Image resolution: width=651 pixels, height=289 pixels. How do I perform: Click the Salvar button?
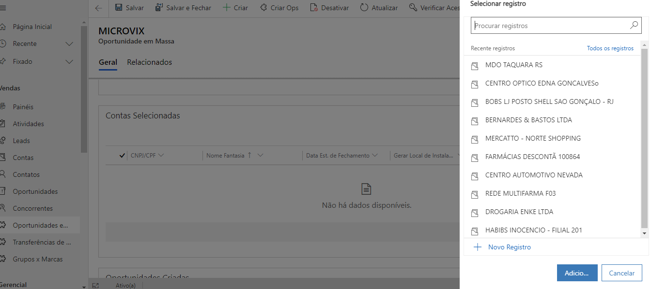pyautogui.click(x=129, y=8)
